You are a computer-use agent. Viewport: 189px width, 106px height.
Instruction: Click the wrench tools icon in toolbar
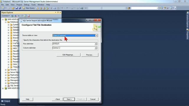168,8
